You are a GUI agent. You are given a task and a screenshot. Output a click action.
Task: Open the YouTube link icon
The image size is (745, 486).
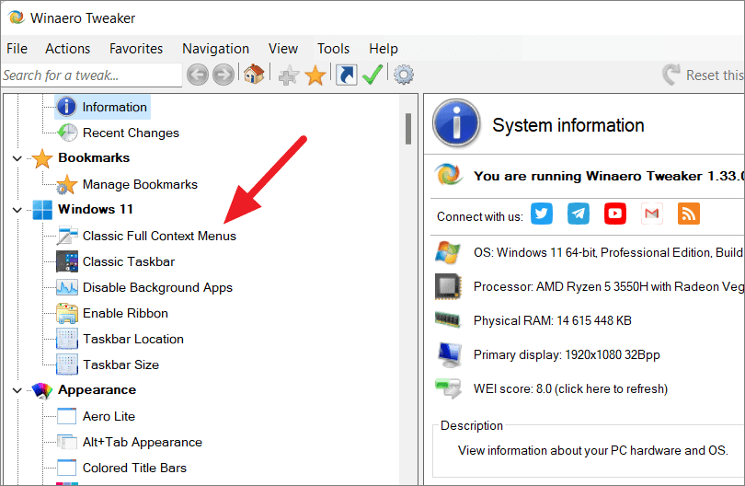tap(615, 214)
